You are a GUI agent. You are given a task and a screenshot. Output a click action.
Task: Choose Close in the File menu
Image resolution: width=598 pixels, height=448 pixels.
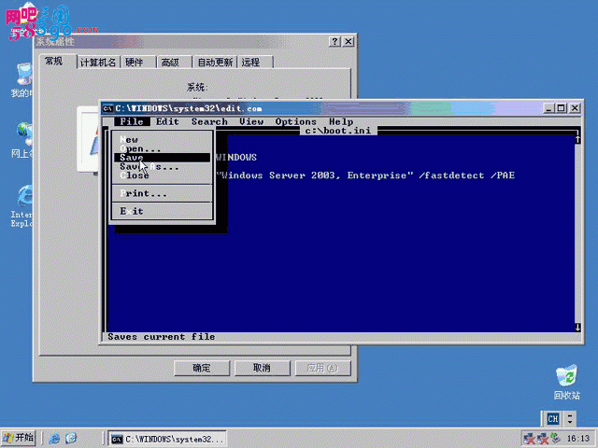click(x=162, y=175)
